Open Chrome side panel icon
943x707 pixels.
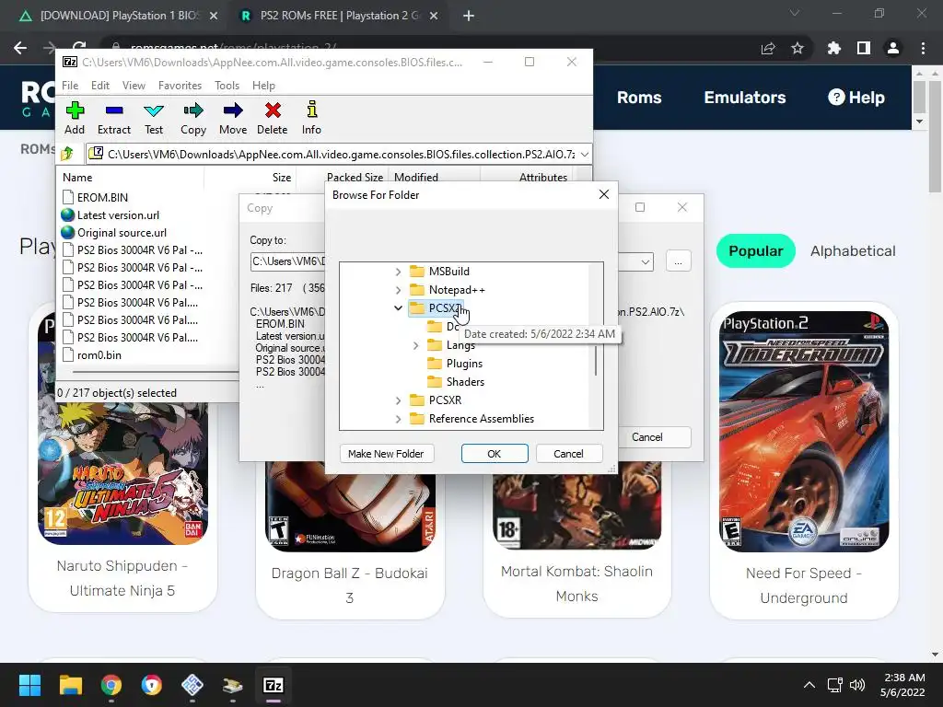click(x=863, y=48)
